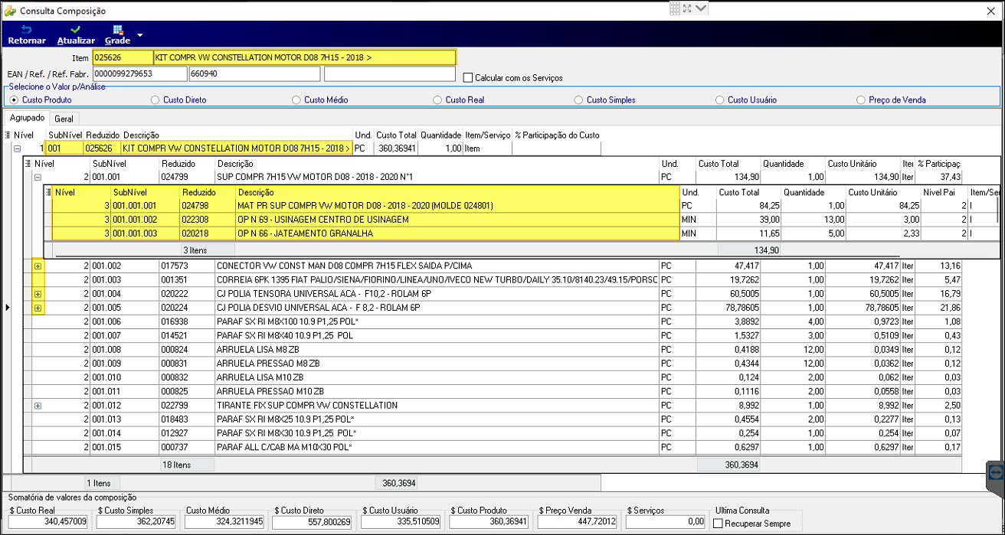This screenshot has width=1005, height=535.
Task: Check the Recuperar Sempre checkbox
Action: (x=718, y=524)
